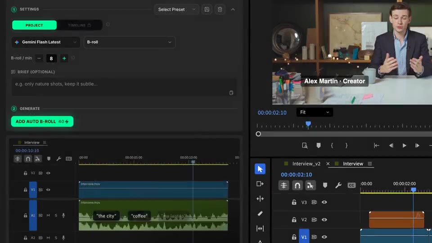The height and width of the screenshot is (243, 432).
Task: Click export frame icon under monitor
Action: (305, 145)
